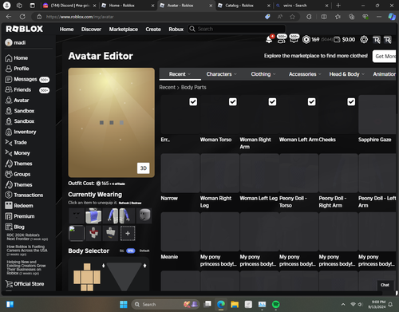Open Spotify from the taskbar
This screenshot has width=399, height=312.
[x=276, y=304]
